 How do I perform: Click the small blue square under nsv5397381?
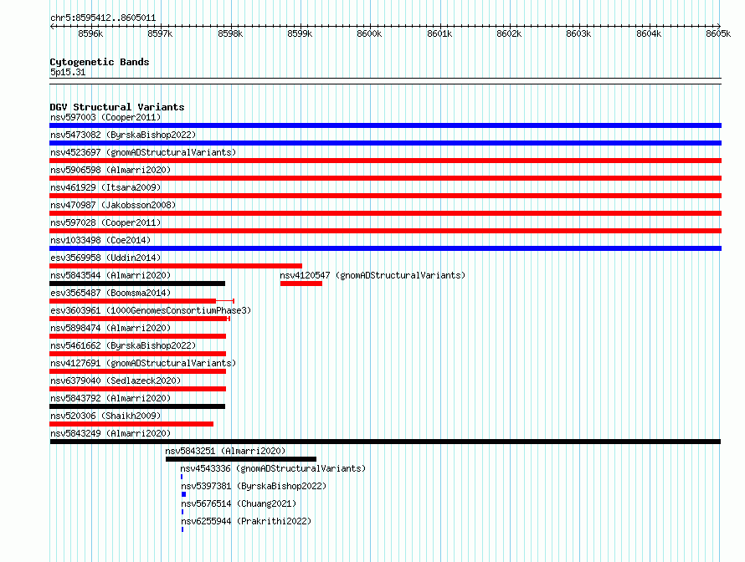pos(184,494)
